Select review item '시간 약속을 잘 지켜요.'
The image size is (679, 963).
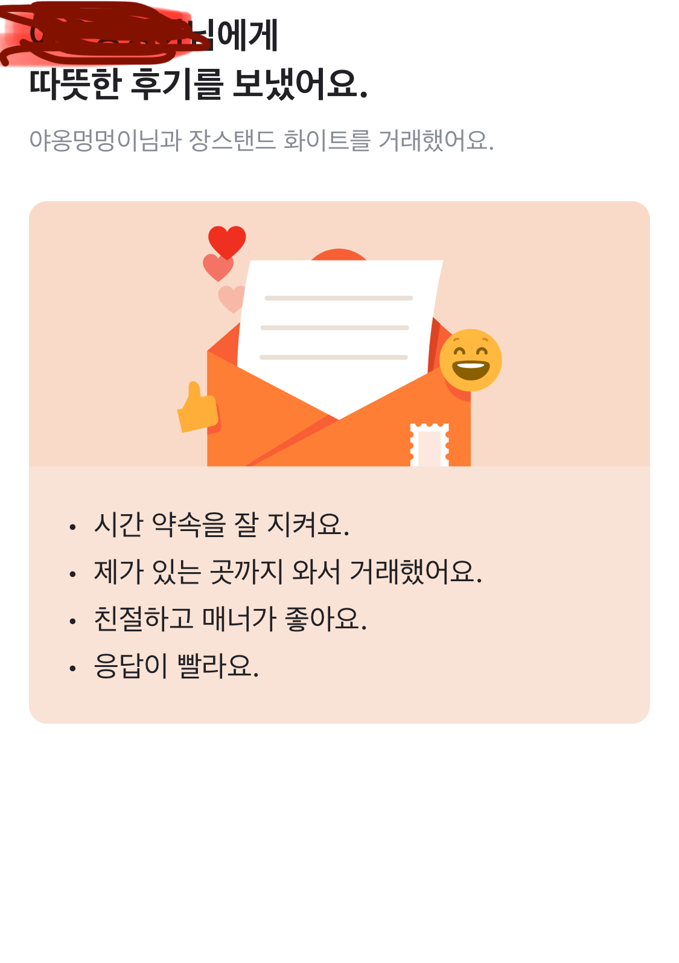(x=222, y=524)
